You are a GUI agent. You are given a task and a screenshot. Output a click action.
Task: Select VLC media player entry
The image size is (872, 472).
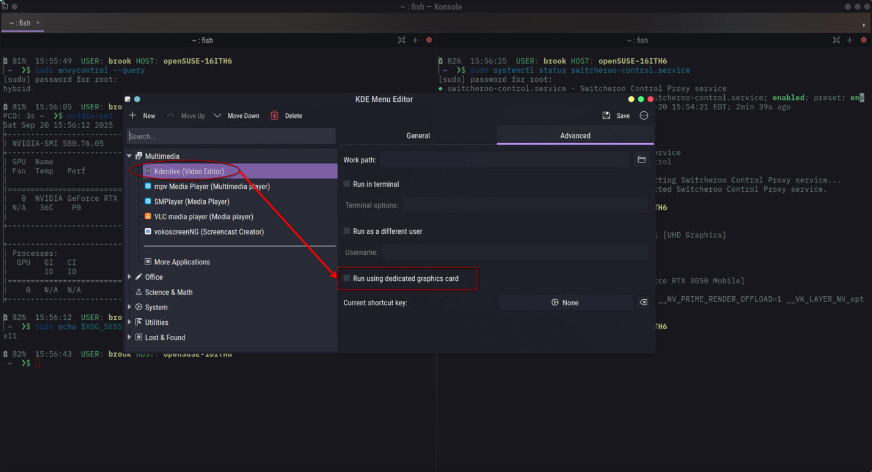point(203,217)
